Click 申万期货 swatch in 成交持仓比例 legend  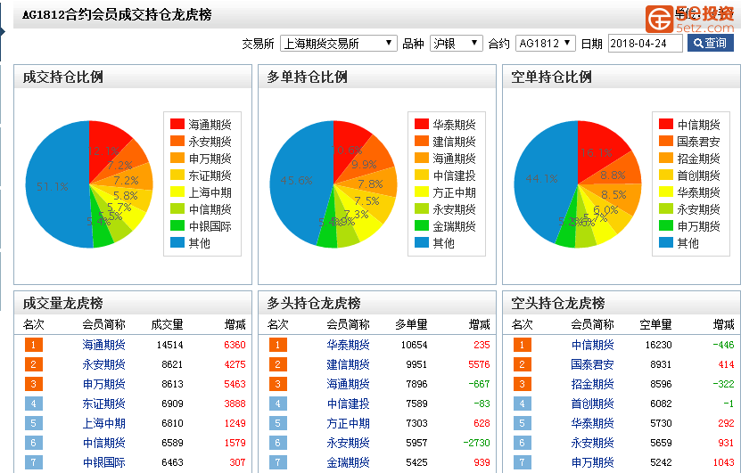coord(177,159)
